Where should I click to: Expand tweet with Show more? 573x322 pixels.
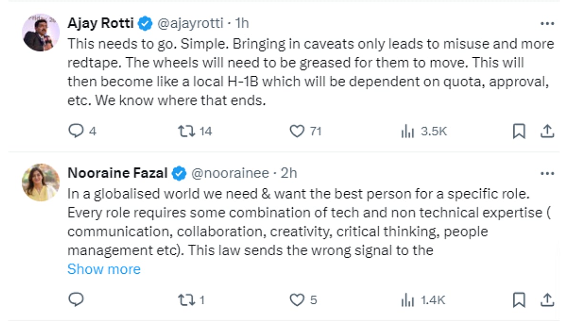point(104,269)
